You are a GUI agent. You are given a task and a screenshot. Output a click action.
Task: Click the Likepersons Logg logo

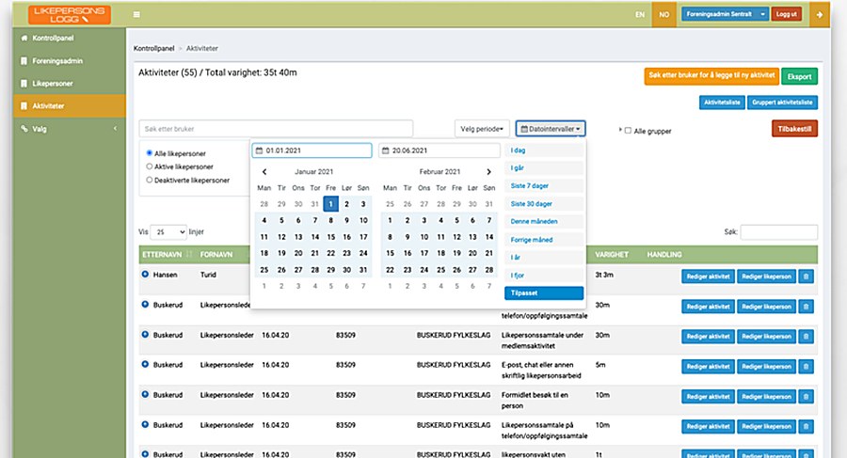pyautogui.click(x=69, y=15)
